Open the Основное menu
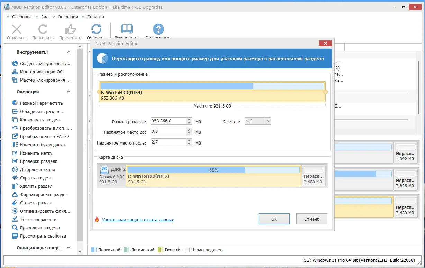 tap(22, 17)
